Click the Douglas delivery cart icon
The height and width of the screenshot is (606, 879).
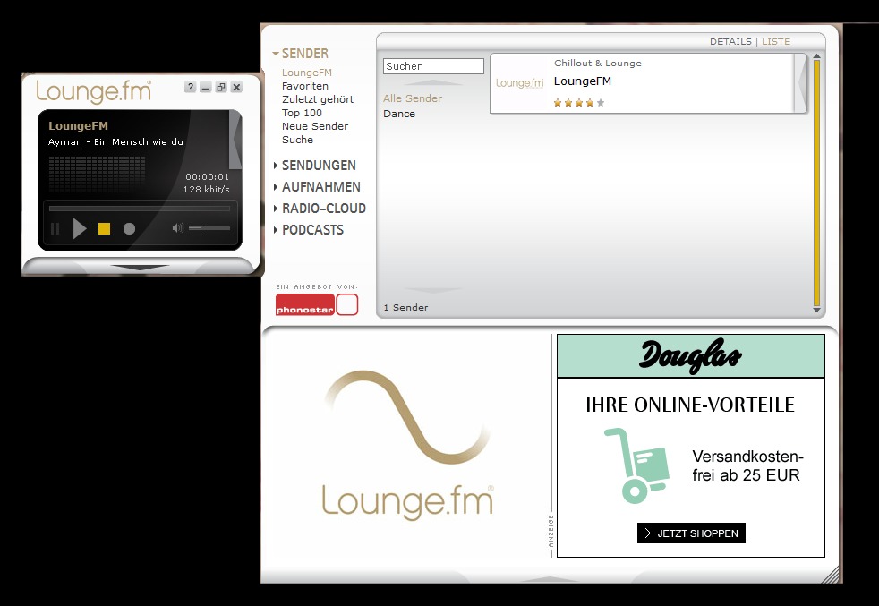pos(636,465)
